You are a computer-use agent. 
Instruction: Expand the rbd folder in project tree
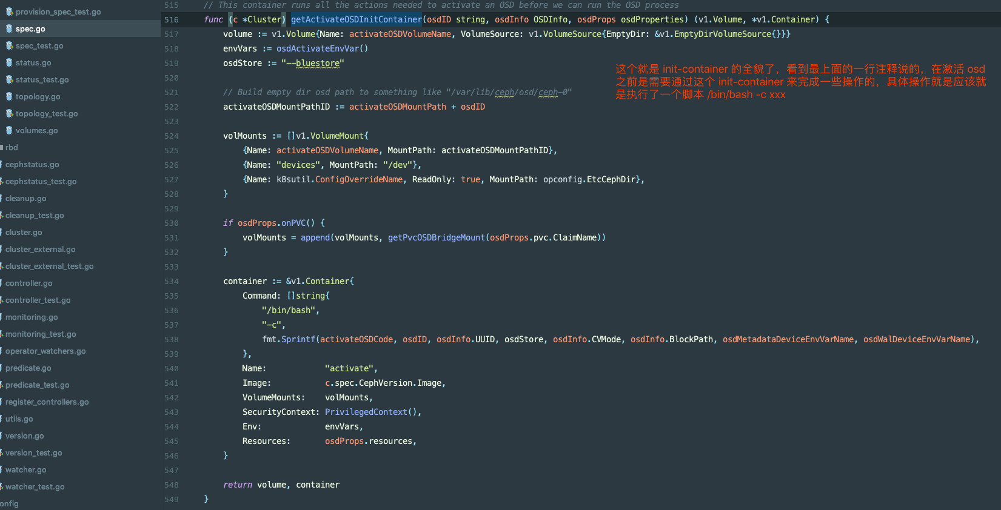point(11,147)
